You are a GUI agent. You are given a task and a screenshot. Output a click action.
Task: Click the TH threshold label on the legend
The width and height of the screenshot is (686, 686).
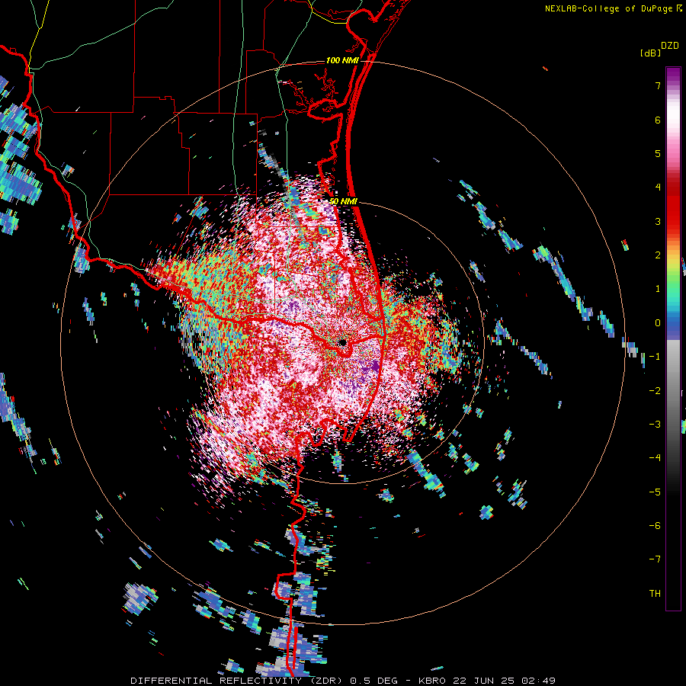655,594
